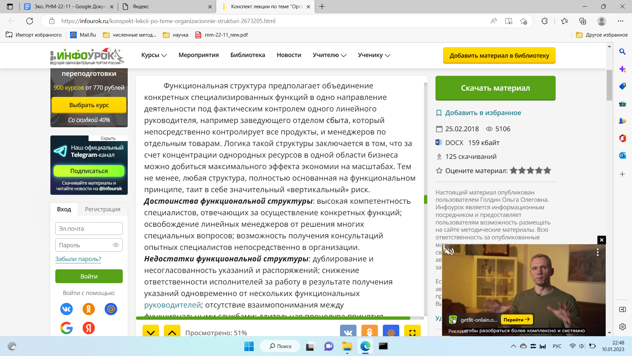Log in with the Mail.ru @ icon
The image size is (632, 356).
tap(111, 309)
